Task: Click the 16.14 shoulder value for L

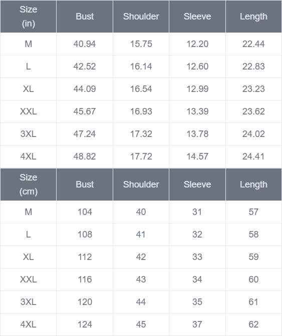Action: pyautogui.click(x=141, y=66)
